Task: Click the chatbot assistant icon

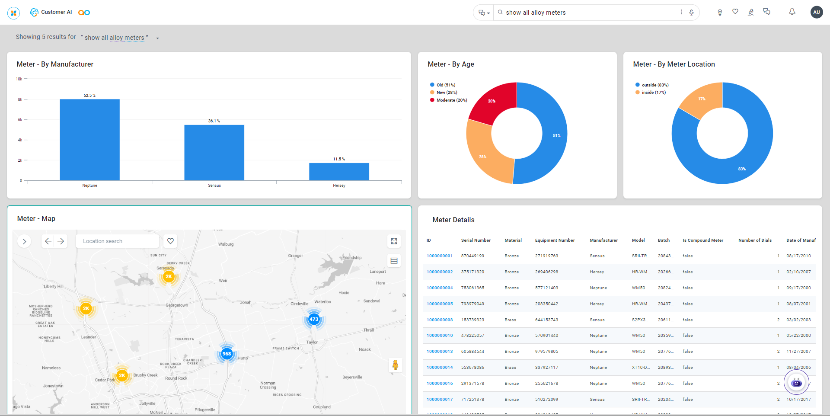Action: pos(796,383)
